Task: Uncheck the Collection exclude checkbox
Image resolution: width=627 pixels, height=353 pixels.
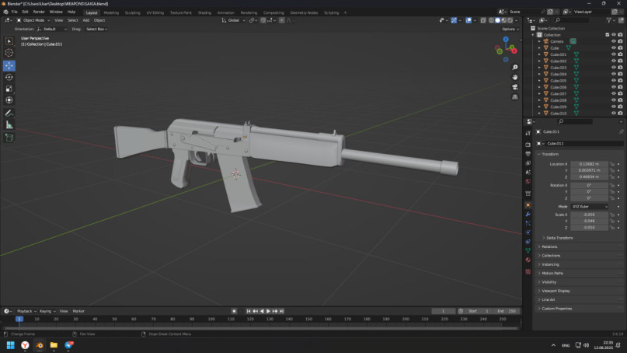Action: pyautogui.click(x=607, y=35)
